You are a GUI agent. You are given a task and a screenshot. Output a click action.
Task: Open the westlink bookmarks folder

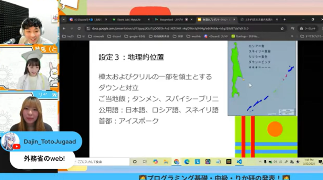[x=194, y=36]
